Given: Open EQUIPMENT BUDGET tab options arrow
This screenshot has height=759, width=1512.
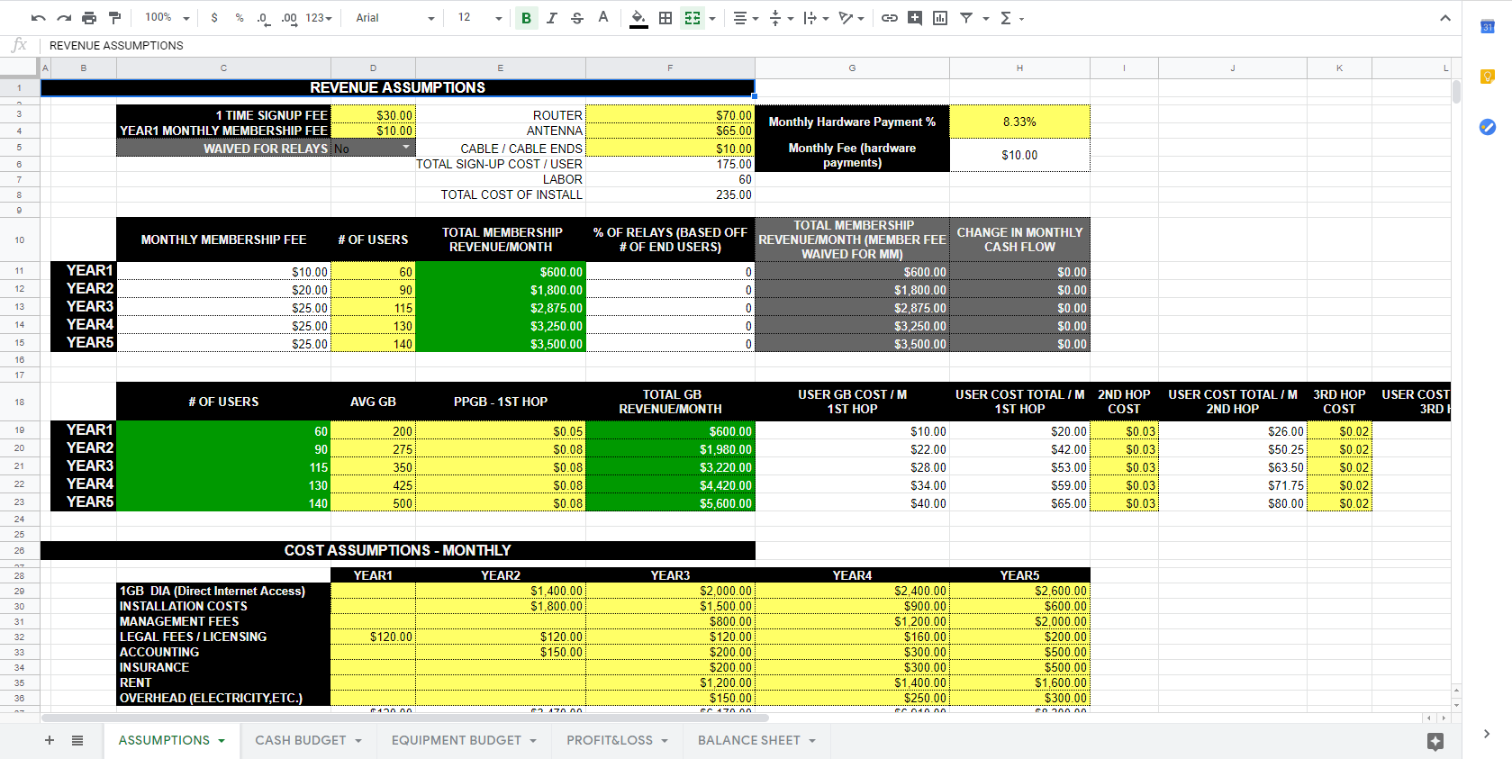Looking at the screenshot, I should (x=533, y=741).
